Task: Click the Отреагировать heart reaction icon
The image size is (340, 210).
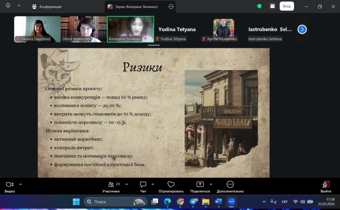Action: 171,184
